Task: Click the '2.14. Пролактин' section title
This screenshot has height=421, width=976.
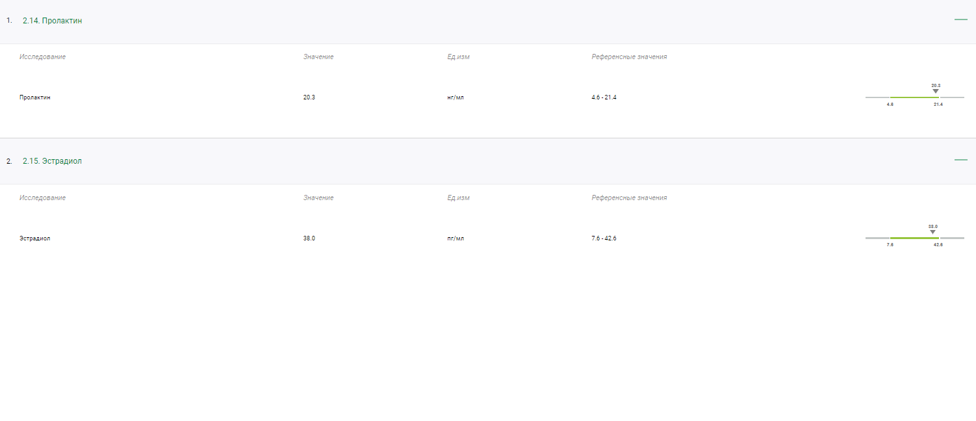Action: pyautogui.click(x=52, y=21)
